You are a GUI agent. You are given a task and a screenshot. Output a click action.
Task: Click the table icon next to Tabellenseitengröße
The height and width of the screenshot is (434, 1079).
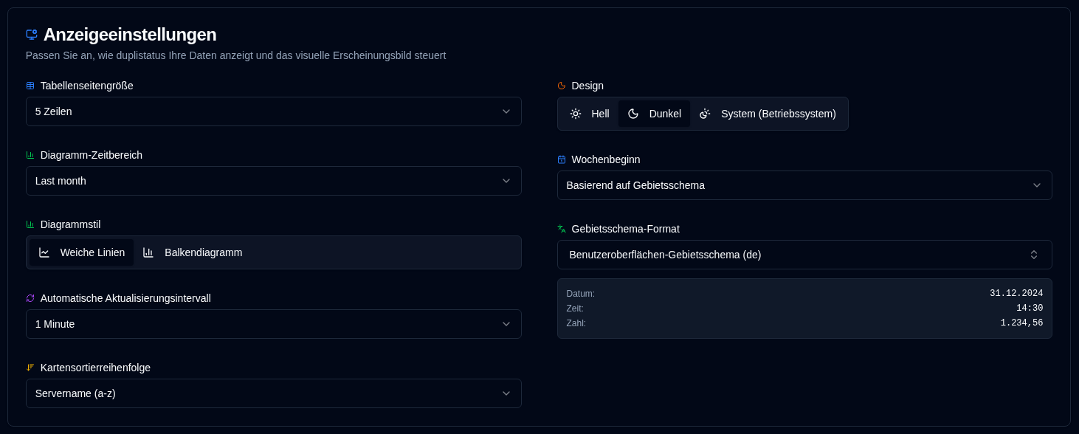point(30,86)
